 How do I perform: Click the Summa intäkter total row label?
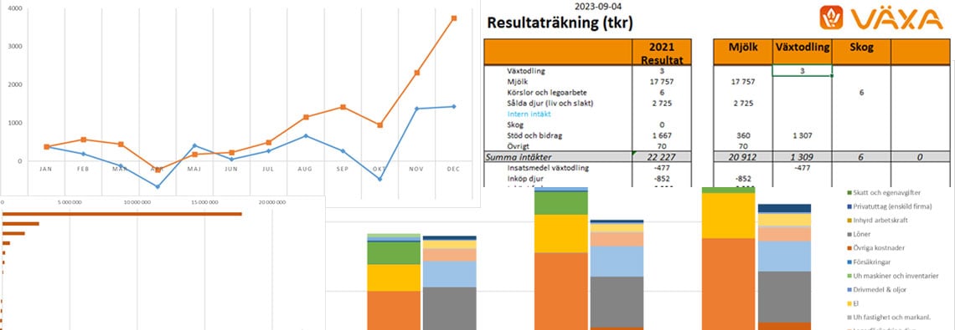pyautogui.click(x=519, y=157)
